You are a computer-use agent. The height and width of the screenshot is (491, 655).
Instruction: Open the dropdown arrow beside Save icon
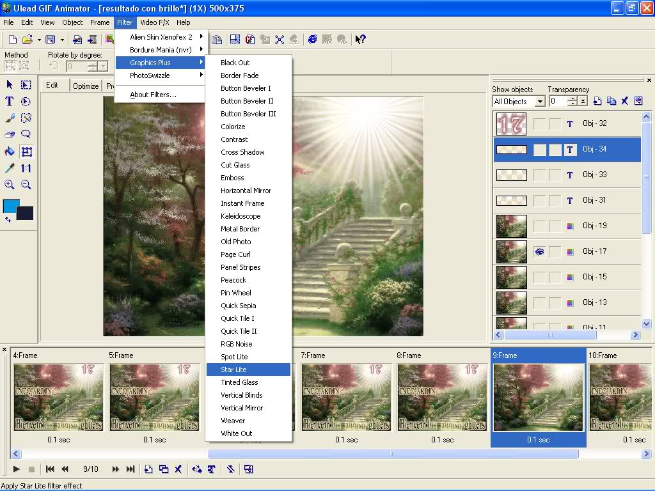(x=62, y=40)
